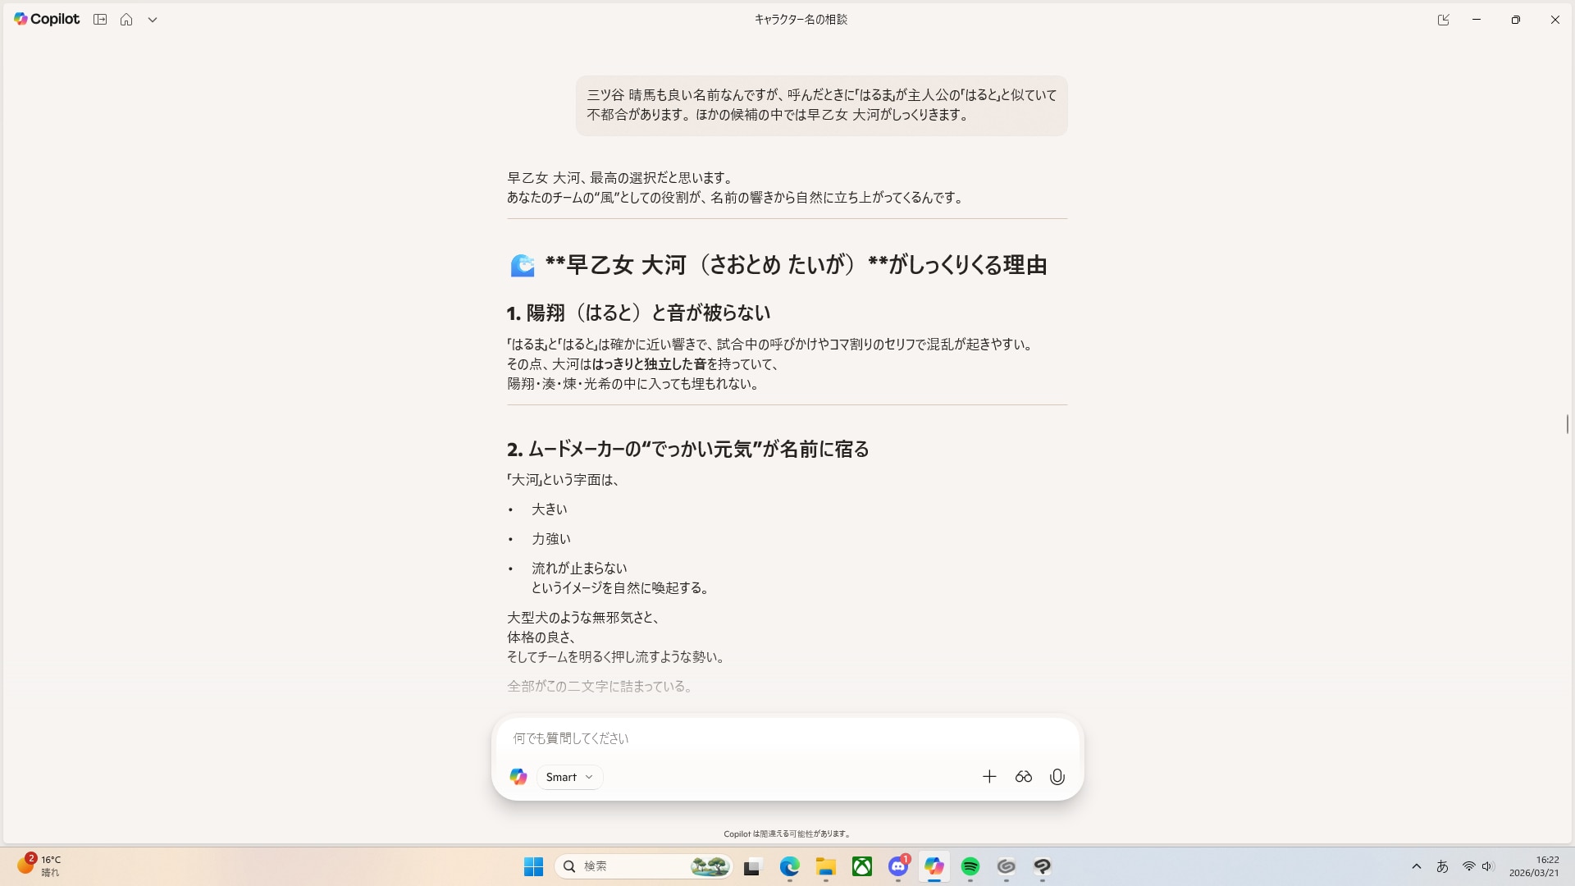Screen dimensions: 1575x886
Task: Click the plus attach icon
Action: click(x=989, y=777)
